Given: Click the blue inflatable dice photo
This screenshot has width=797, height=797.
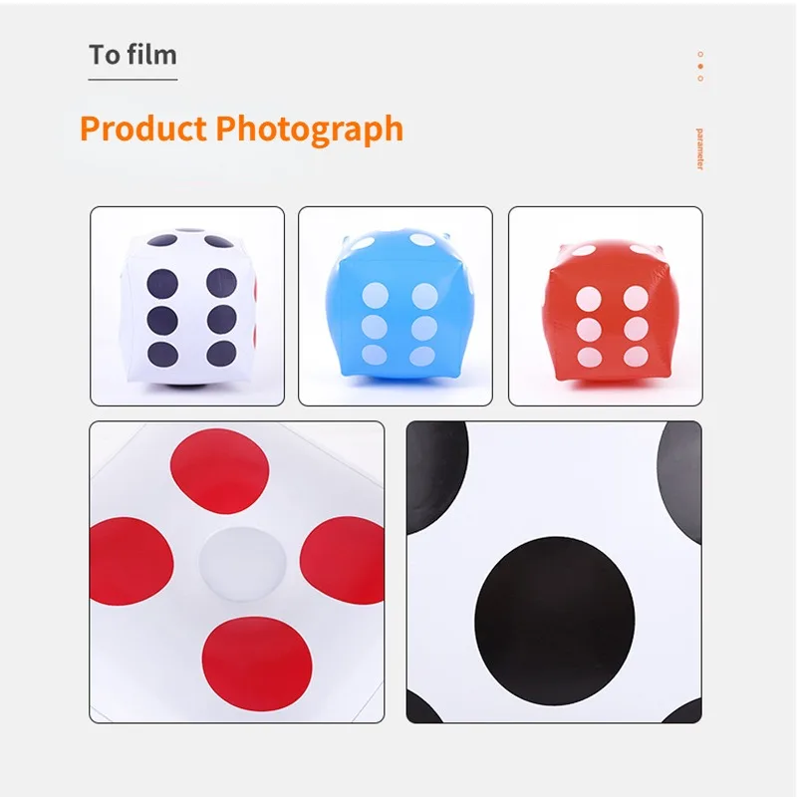Looking at the screenshot, I should [396, 306].
